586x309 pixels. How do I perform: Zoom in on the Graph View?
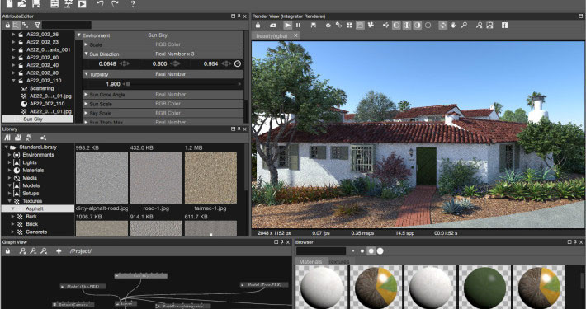coord(22,251)
